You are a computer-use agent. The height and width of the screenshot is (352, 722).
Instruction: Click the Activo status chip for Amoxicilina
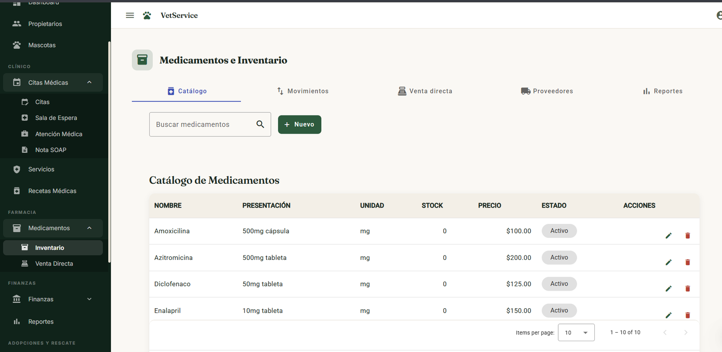click(x=559, y=231)
